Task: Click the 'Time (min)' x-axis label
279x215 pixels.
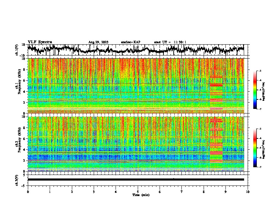Action: tap(141, 195)
